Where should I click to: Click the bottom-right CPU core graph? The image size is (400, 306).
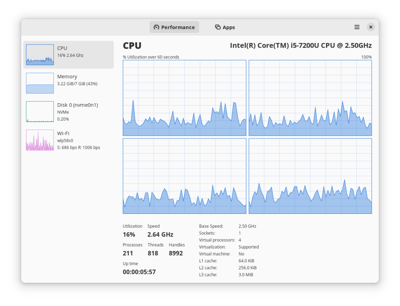[x=310, y=176]
